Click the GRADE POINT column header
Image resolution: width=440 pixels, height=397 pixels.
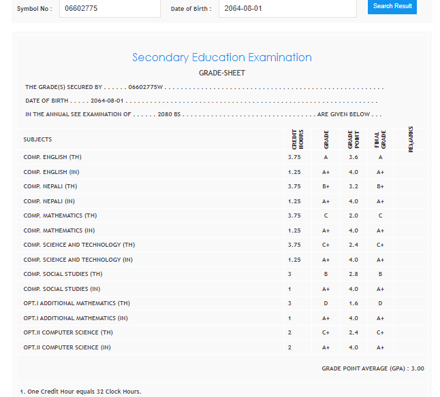(x=353, y=139)
